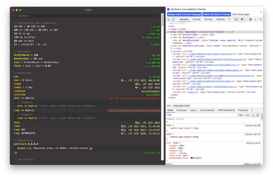
Task: Open the codemirror.js script link
Action: pos(213,65)
